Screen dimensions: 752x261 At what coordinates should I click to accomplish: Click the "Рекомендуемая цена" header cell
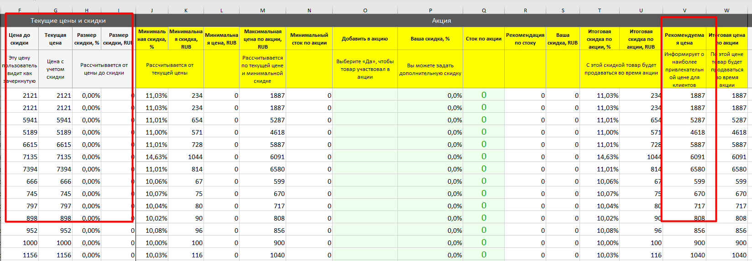pyautogui.click(x=684, y=39)
